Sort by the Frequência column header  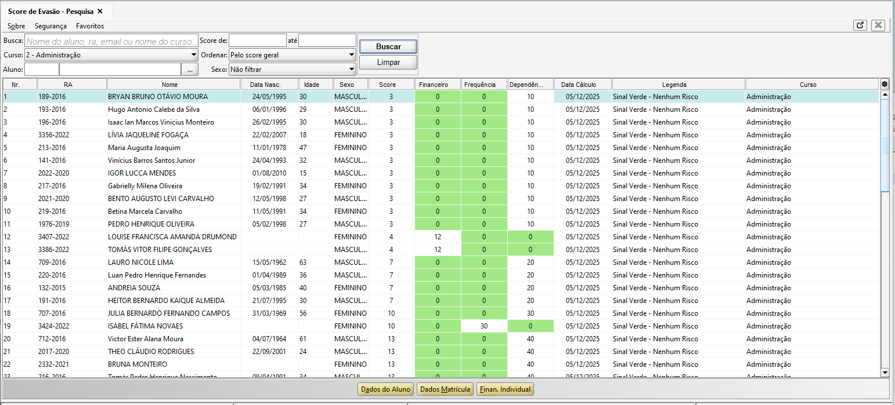[484, 85]
